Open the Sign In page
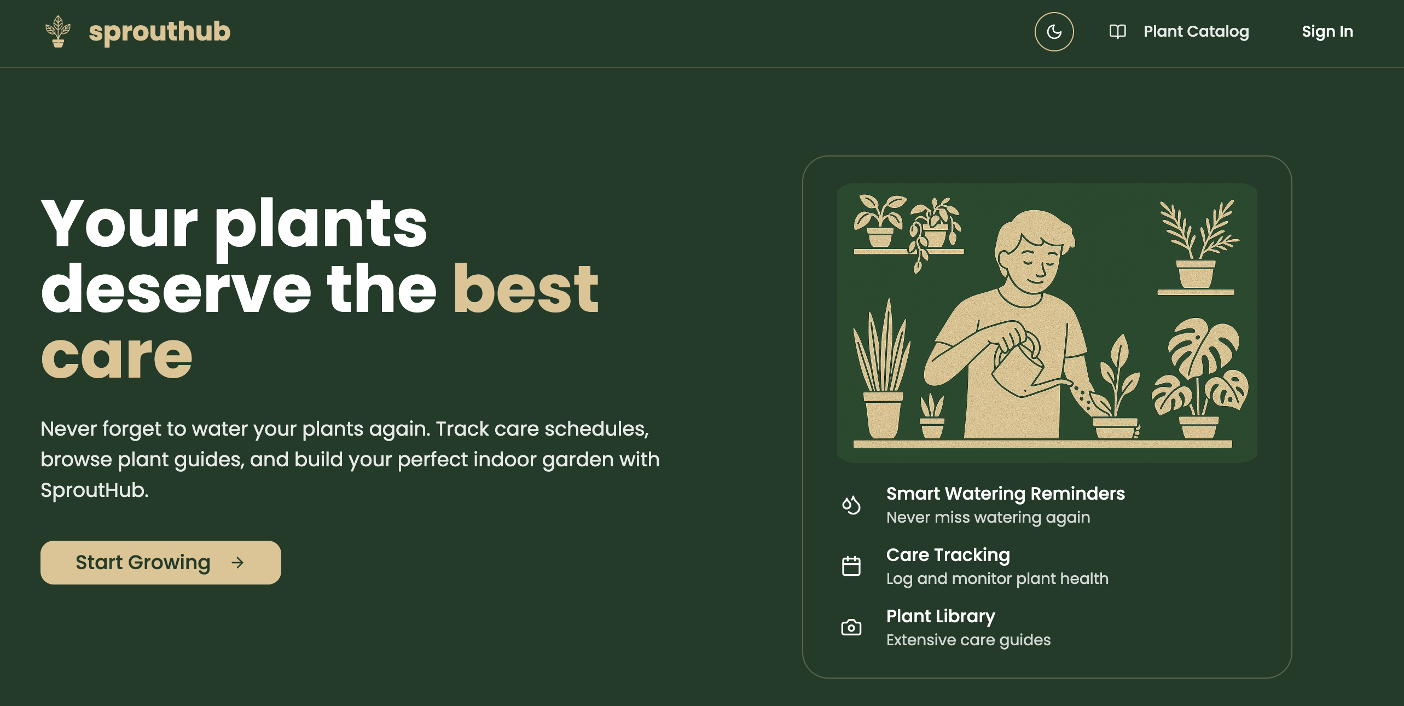1404x706 pixels. point(1327,32)
